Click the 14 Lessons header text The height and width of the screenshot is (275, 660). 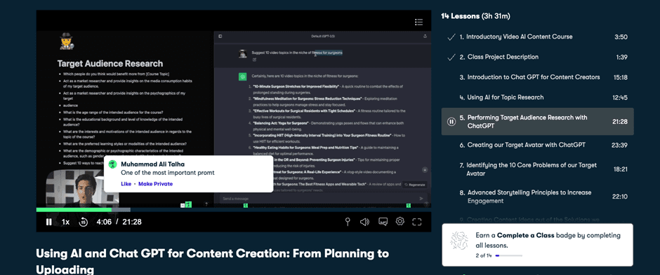(x=475, y=16)
